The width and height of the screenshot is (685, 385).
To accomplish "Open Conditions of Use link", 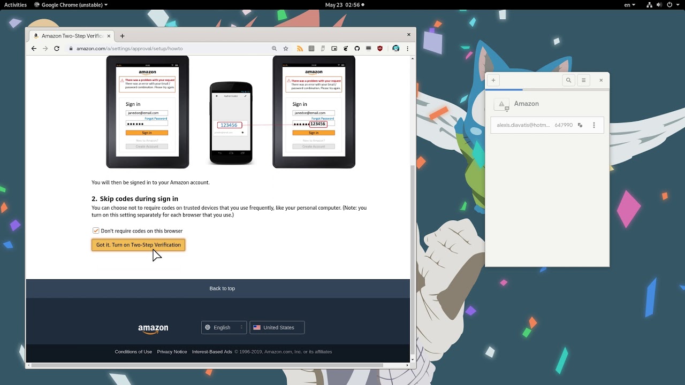I will [133, 352].
